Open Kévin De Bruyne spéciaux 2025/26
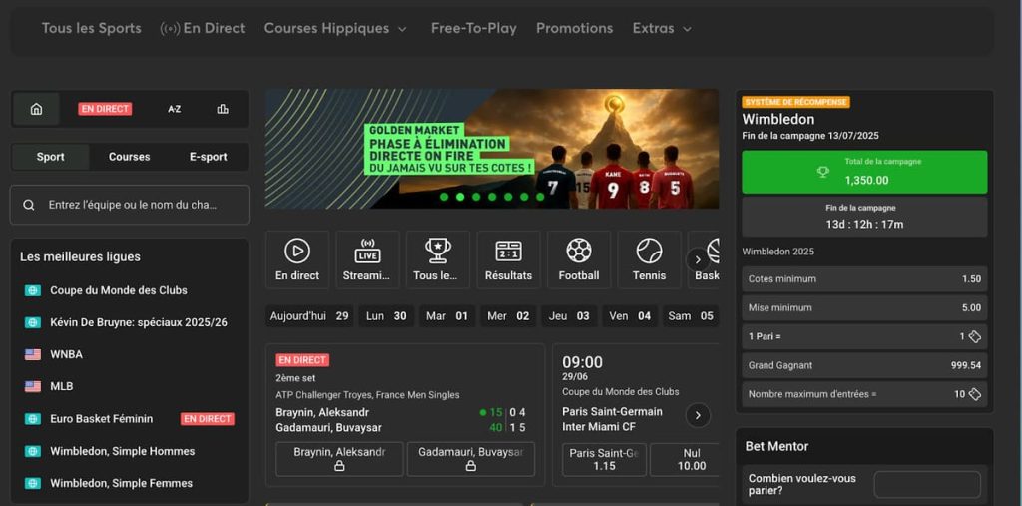 pos(139,322)
